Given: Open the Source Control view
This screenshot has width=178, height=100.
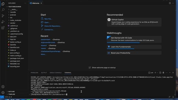Looking at the screenshot, I should tap(3, 16).
